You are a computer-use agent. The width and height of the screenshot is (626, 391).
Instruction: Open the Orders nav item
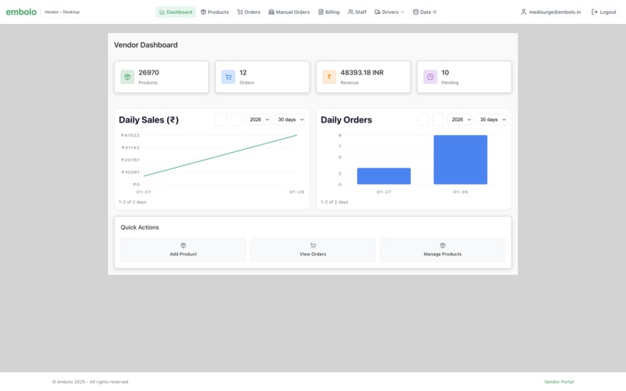tap(249, 12)
